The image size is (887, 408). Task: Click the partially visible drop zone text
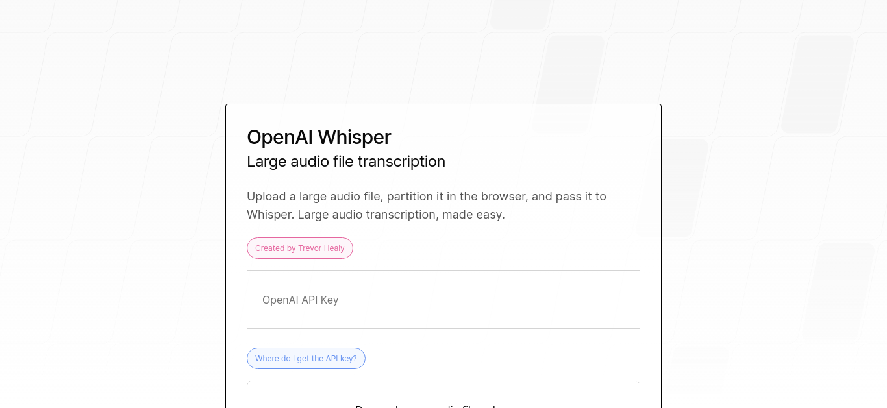[x=425, y=407]
